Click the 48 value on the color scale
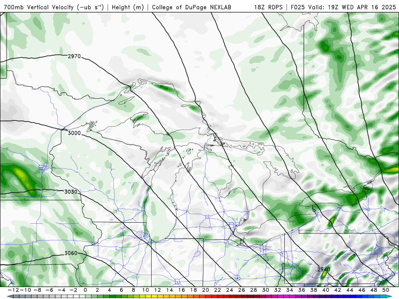 374,290
